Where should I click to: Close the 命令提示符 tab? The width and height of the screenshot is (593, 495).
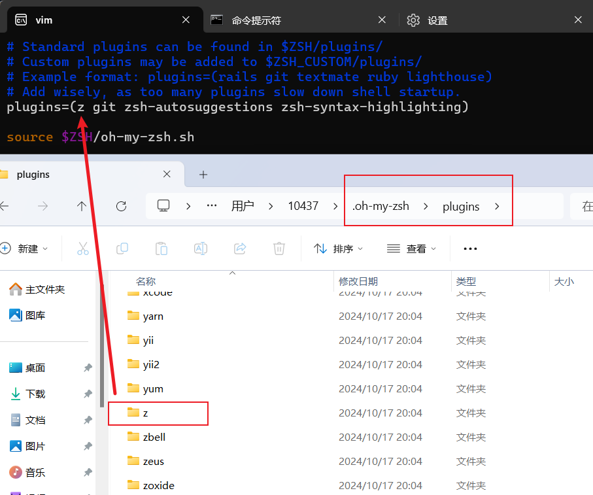382,20
